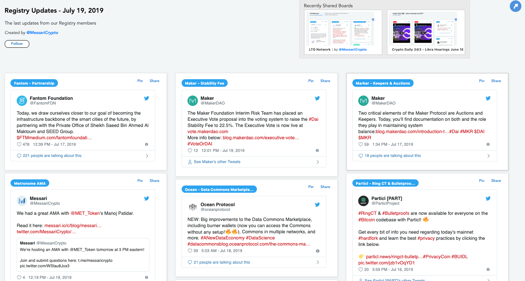Viewport: 525px width, 281px height.
Task: Open Maker avatar in Stability Fee card
Action: 192,101
